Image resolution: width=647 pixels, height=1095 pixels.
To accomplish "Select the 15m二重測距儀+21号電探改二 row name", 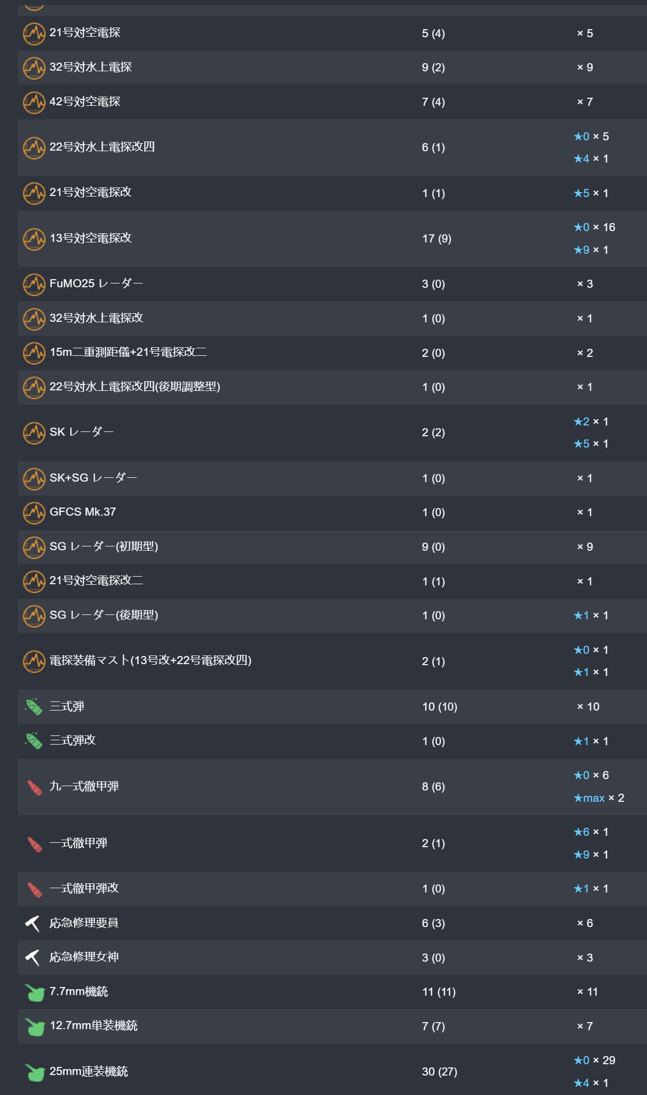I will coord(128,353).
